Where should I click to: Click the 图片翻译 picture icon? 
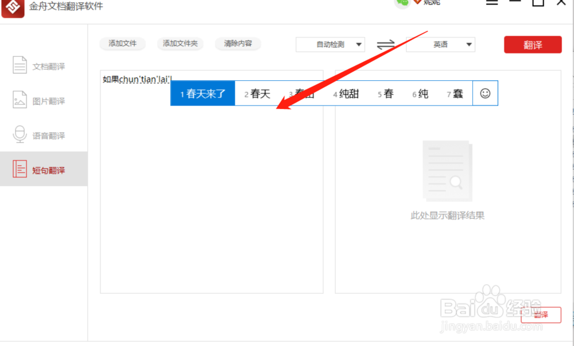pyautogui.click(x=20, y=99)
